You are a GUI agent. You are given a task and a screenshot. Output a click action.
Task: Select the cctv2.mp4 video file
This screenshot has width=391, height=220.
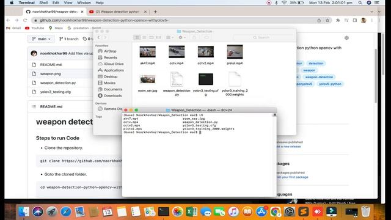point(206,52)
